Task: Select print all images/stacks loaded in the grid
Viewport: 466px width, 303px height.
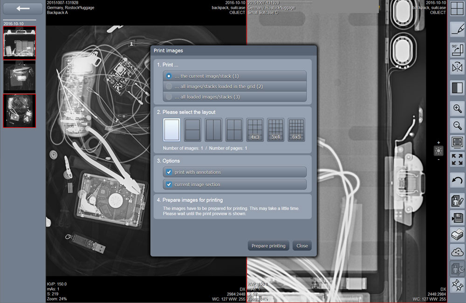Action: click(x=235, y=86)
